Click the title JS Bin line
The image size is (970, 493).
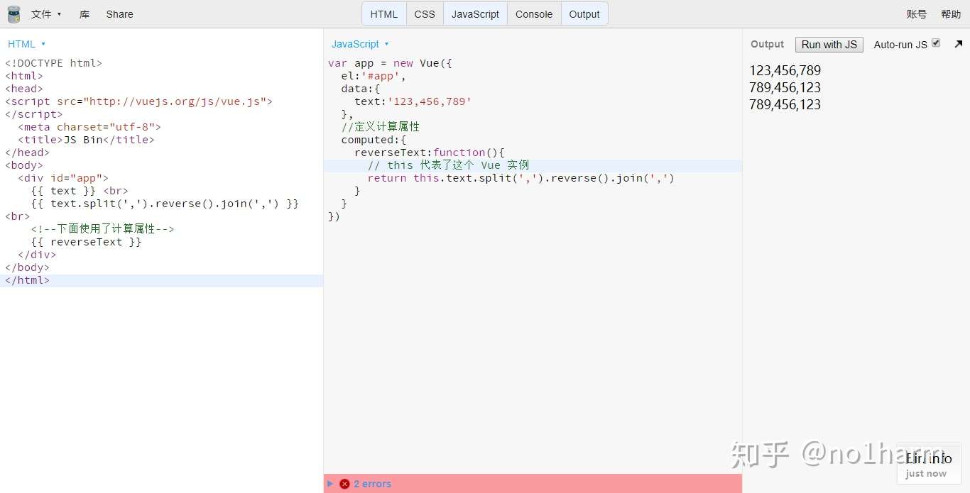[86, 140]
